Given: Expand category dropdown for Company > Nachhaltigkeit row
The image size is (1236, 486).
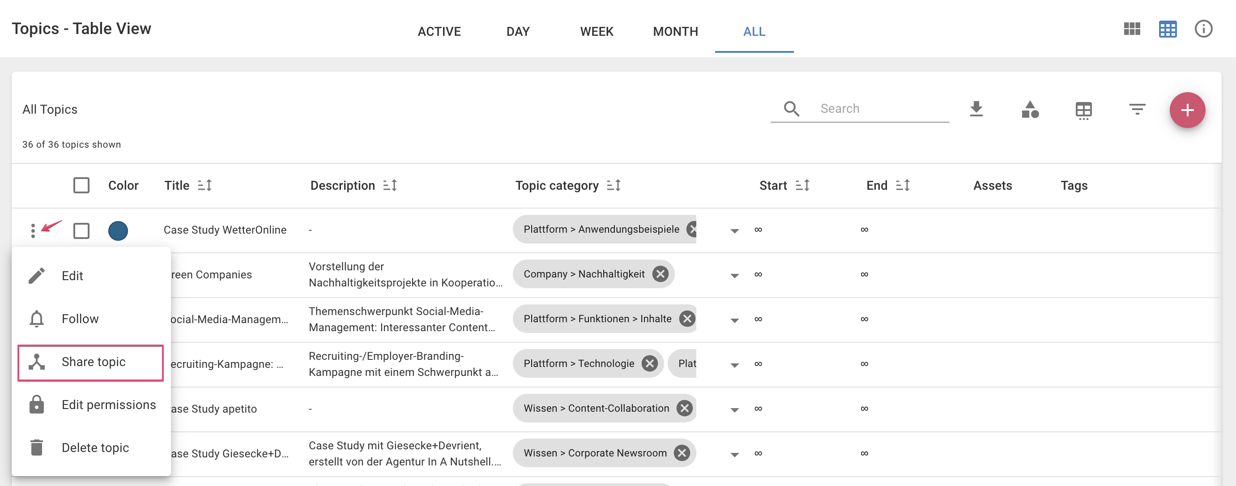Looking at the screenshot, I should [734, 275].
